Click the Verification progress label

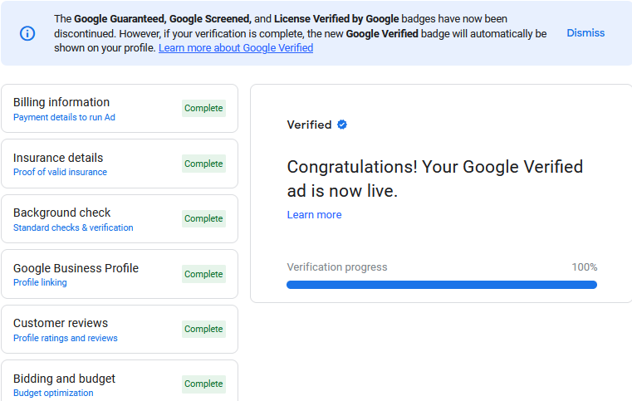coord(337,267)
